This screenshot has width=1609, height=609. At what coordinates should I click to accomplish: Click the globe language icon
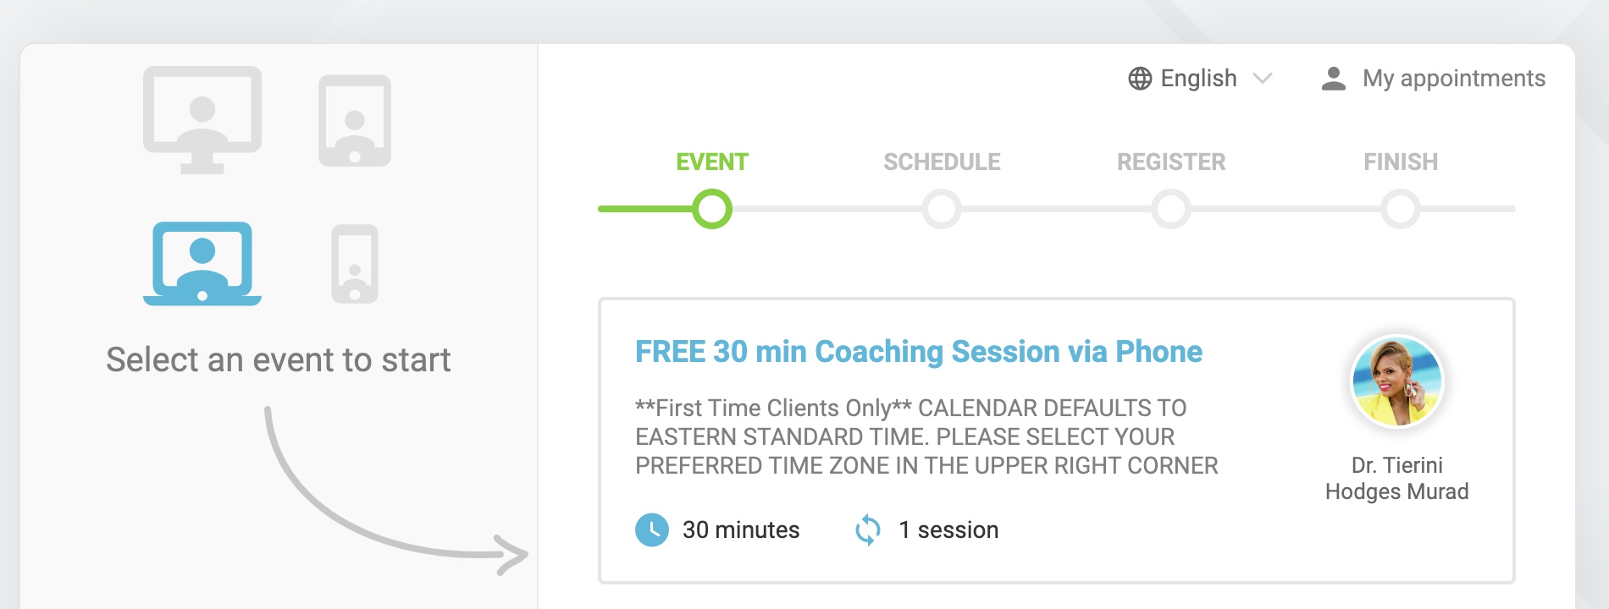click(1140, 79)
